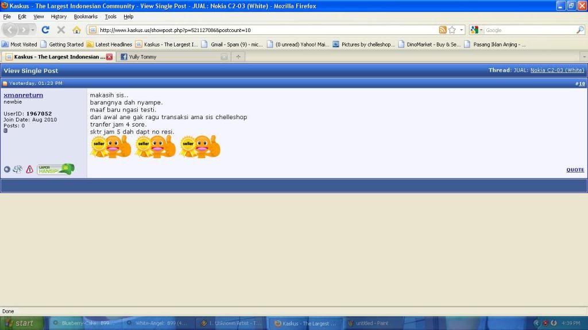Go back with the Back arrow

point(10,30)
